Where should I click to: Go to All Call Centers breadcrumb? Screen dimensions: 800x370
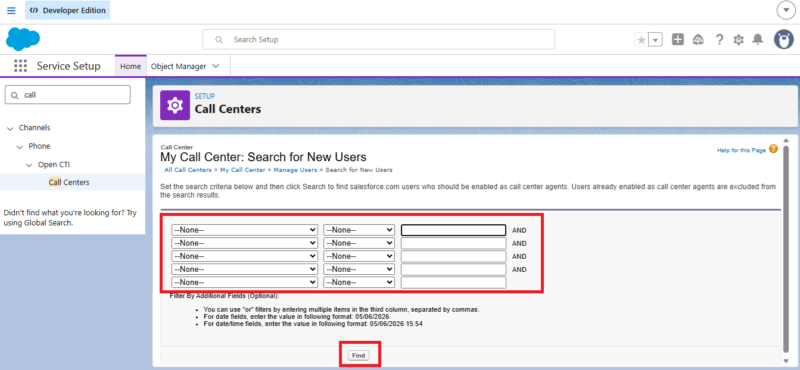pyautogui.click(x=188, y=170)
